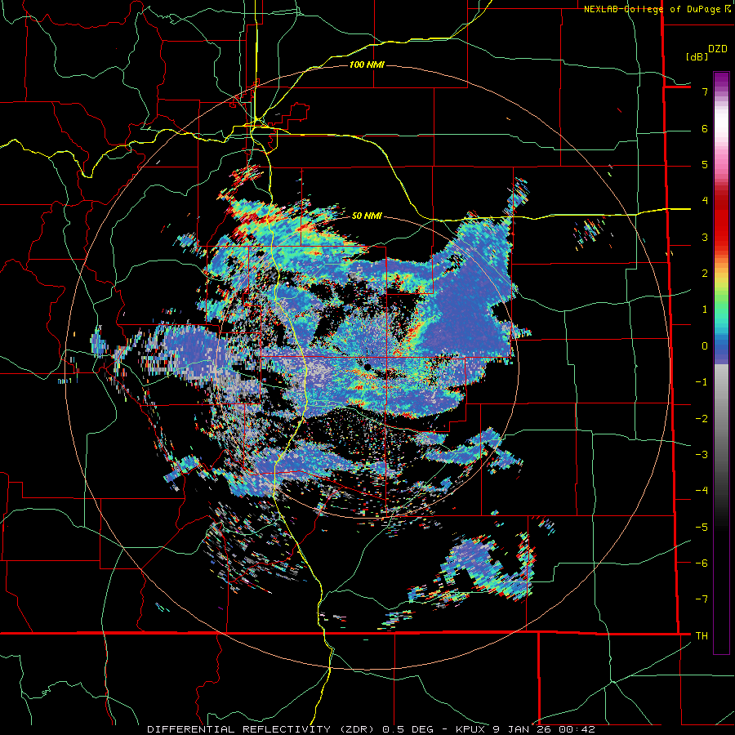Click the 3 value on the color scale
The width and height of the screenshot is (735, 735).
pos(705,237)
